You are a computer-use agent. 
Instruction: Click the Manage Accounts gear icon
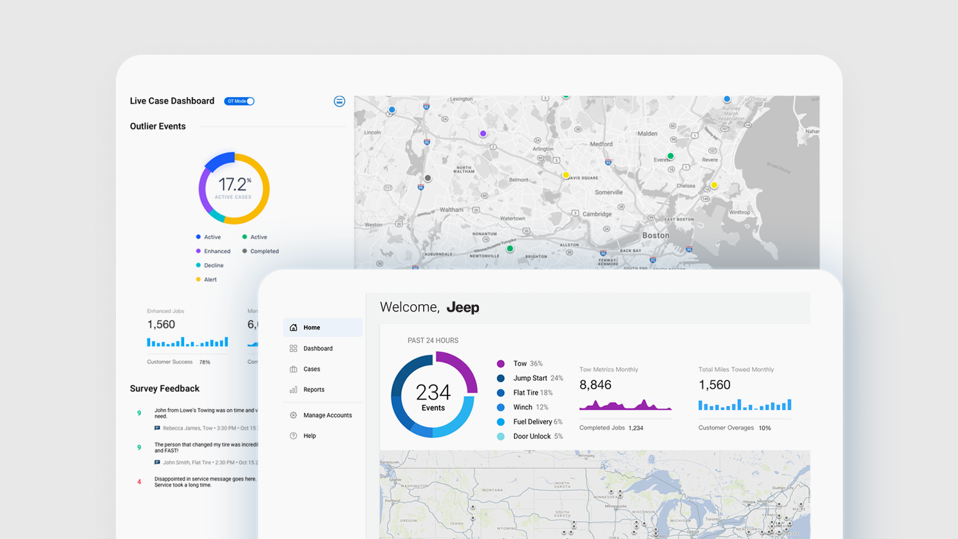point(294,416)
